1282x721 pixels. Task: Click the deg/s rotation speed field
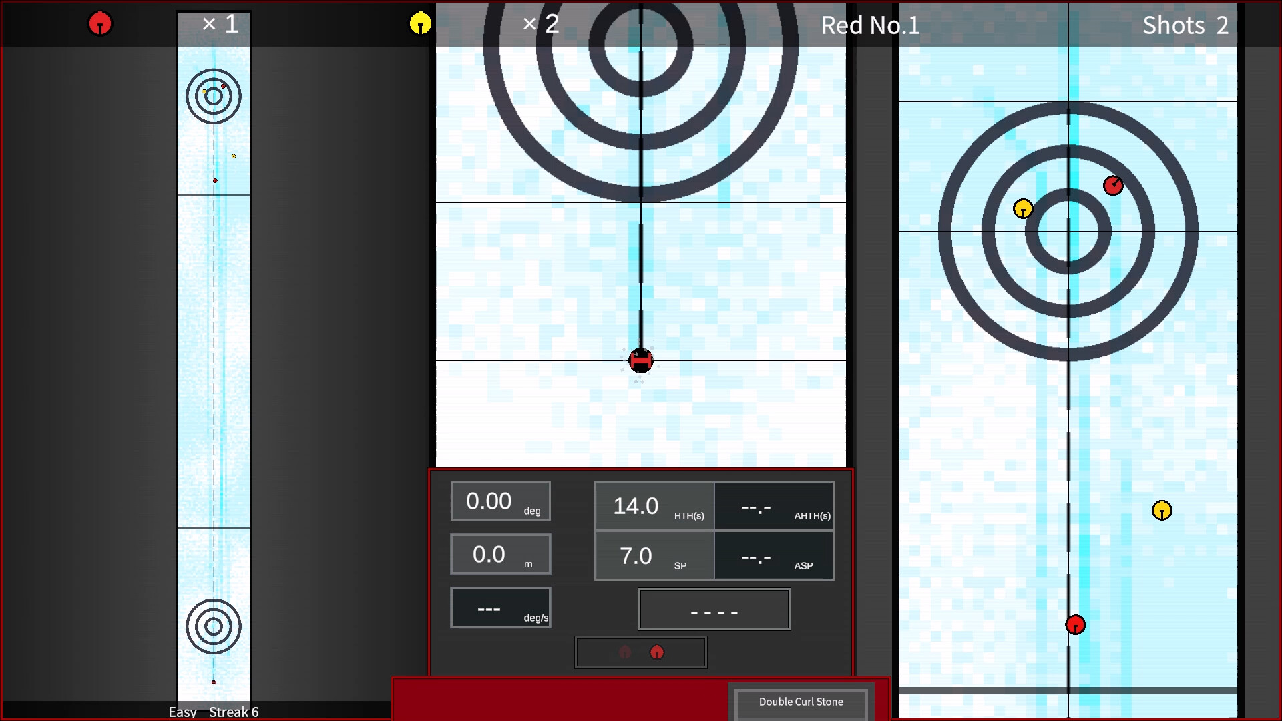(x=501, y=608)
